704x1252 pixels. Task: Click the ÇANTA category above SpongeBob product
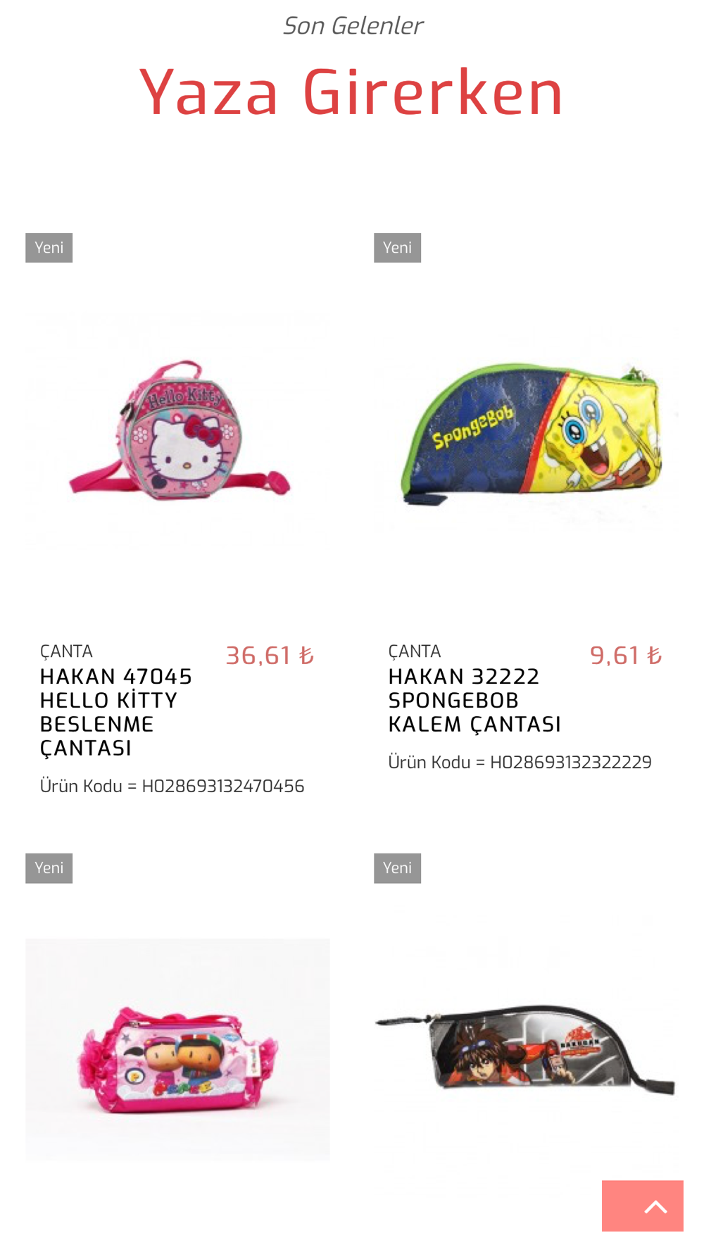415,651
